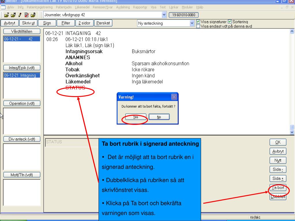Open the Arkiv menu
Image resolution: width=295 pixels, height=221 pixels.
11,7
